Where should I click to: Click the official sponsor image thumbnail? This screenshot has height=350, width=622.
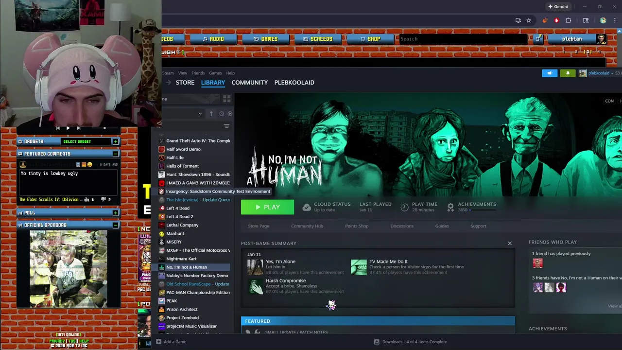click(69, 268)
